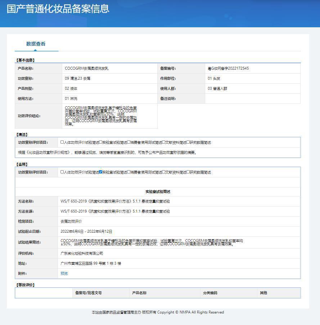320x325 pixels.
Task: Click the 评价机构 value 广东微化检验科技有限公司
Action: pos(82,254)
